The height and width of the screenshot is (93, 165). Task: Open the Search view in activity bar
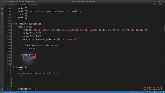pyautogui.click(x=2, y=4)
